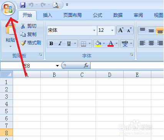The image size is (164, 140).
Task: Open the font color palette arrow
Action: [116, 44]
